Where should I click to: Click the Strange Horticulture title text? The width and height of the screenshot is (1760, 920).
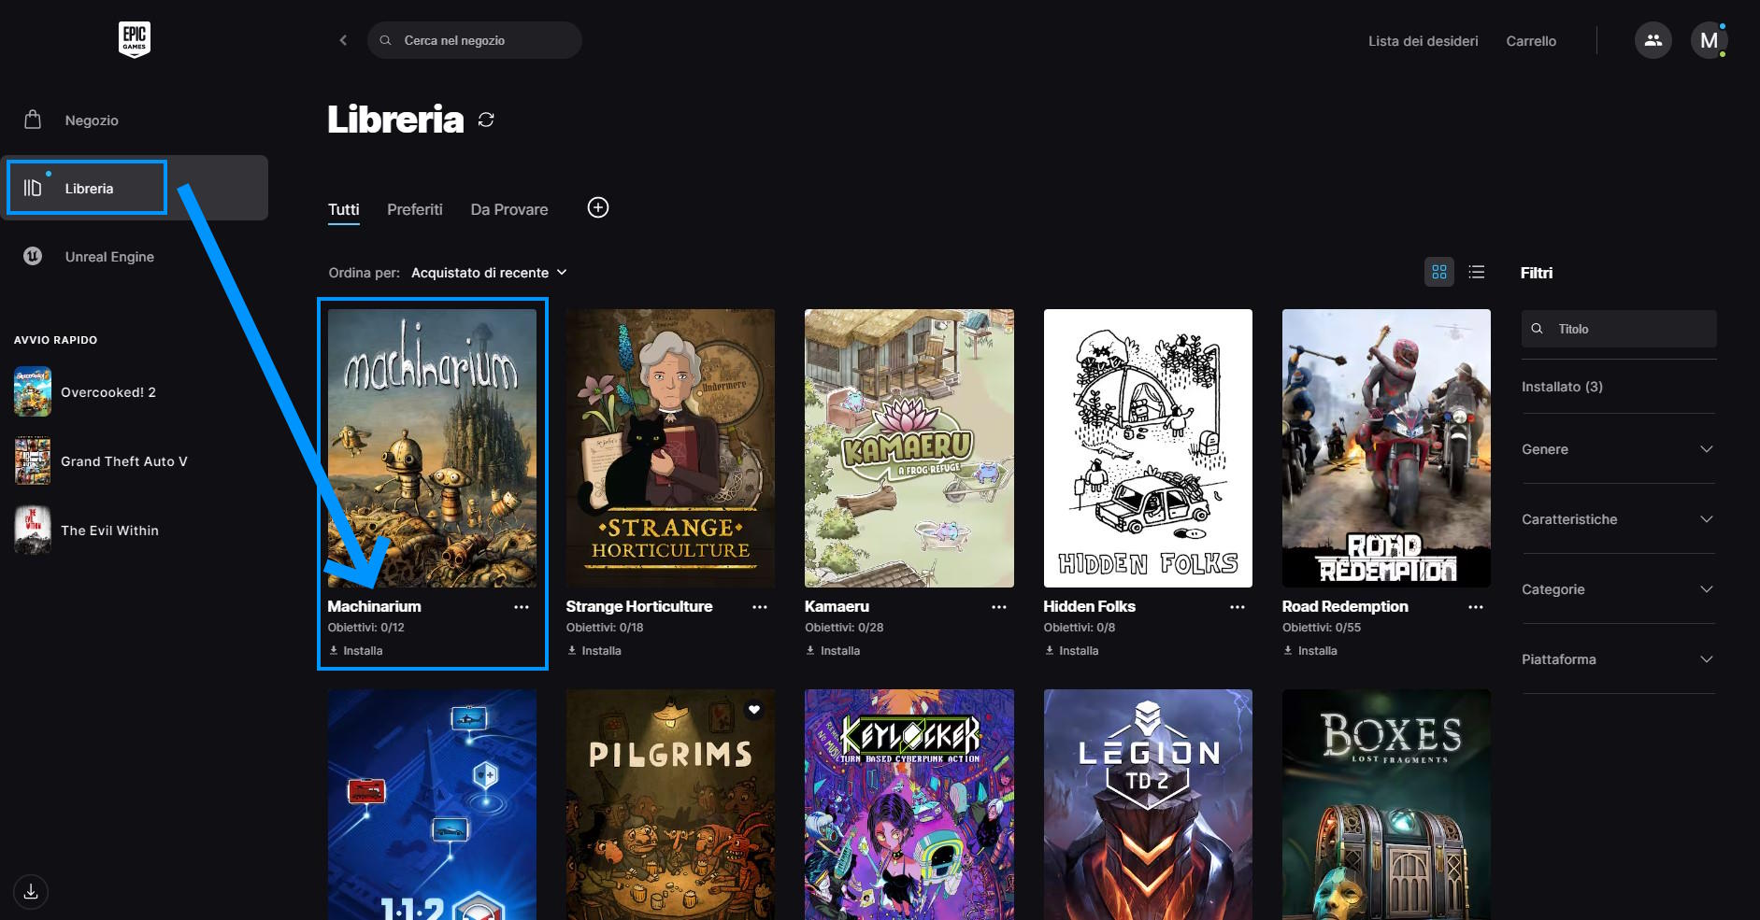[639, 606]
